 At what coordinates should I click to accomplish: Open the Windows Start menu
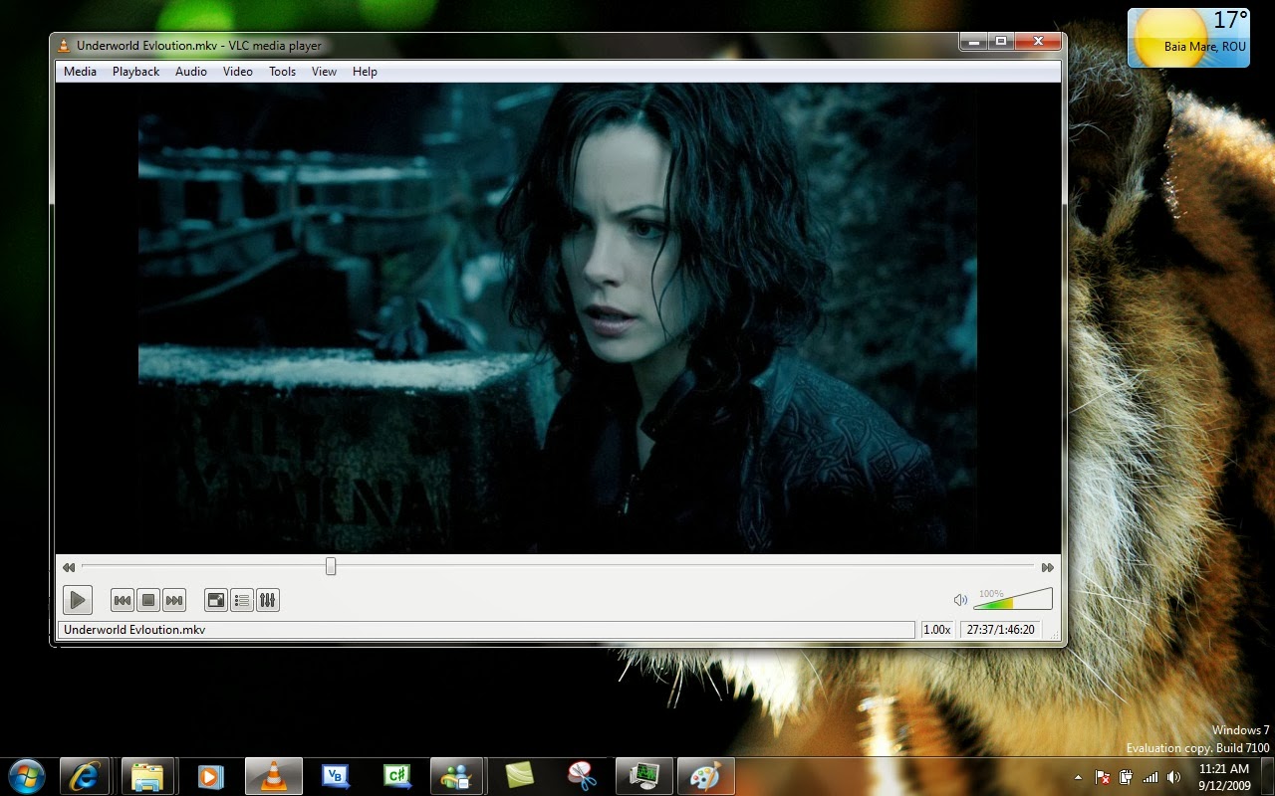point(26,775)
